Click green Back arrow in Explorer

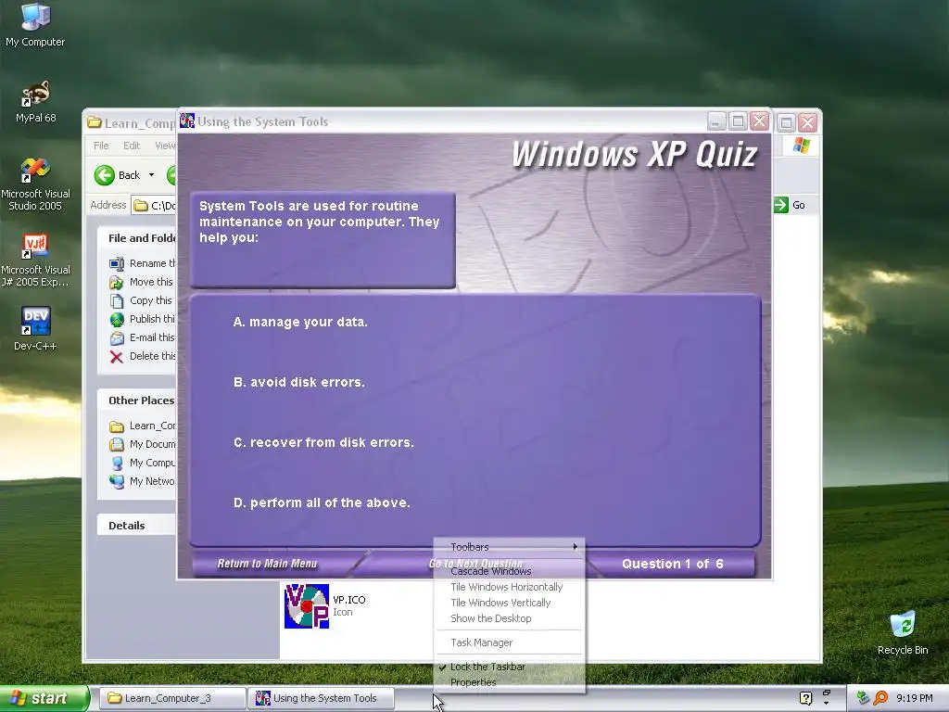point(104,175)
